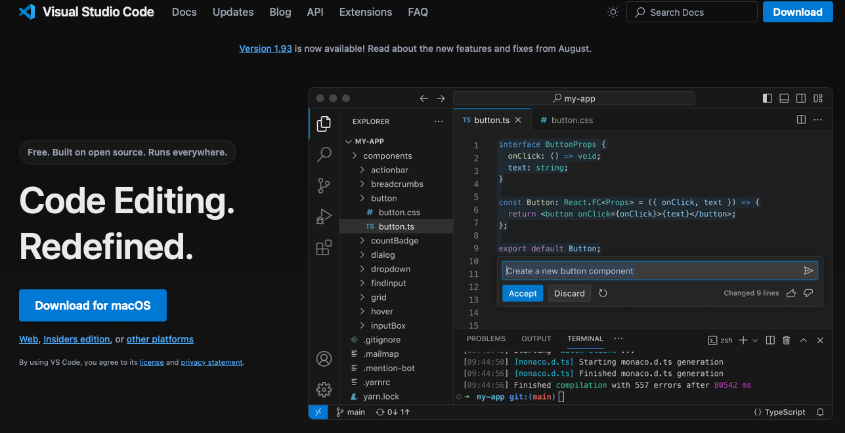This screenshot has height=433, width=845.
Task: Switch to the PROBLEMS panel tab
Action: point(486,339)
